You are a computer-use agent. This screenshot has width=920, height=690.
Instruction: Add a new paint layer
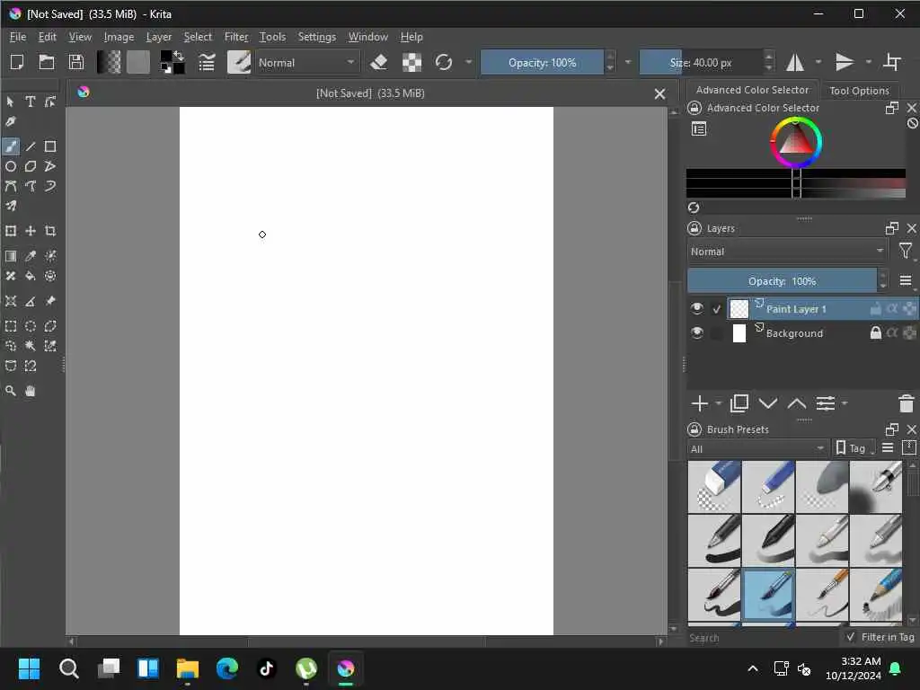tap(700, 403)
